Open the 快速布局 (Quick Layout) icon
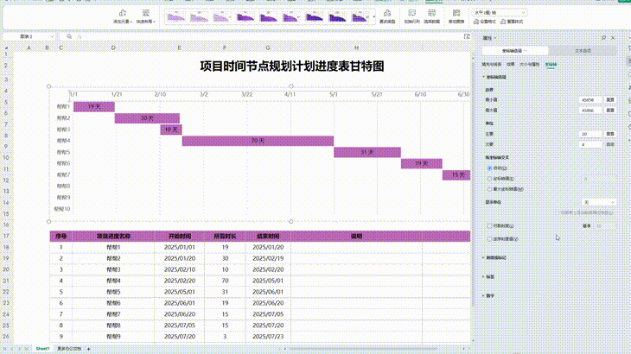 [x=146, y=14]
